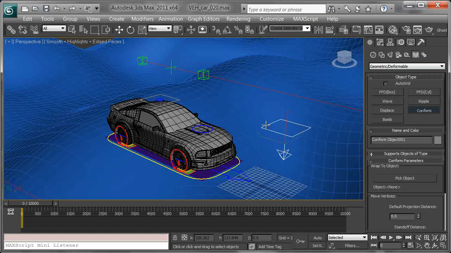Viewport: 451px width, 253px height.
Task: Enable the AutoGrid checkbox
Action: tap(386, 84)
